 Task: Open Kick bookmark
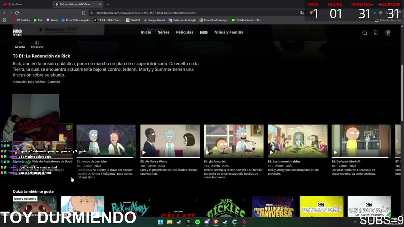pos(38,20)
